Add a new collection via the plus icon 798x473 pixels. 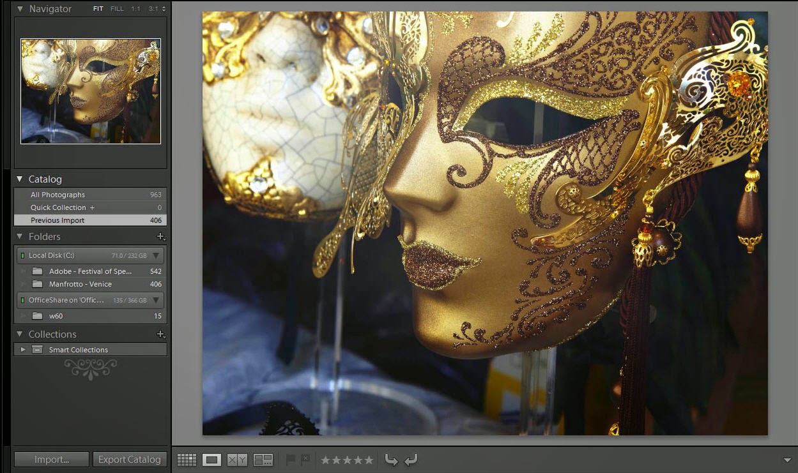coord(160,334)
